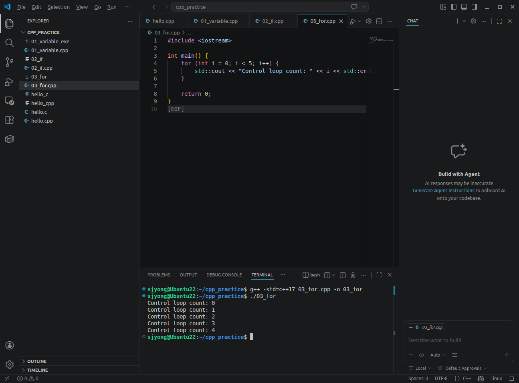
Task: Open the Source Control view
Action: [x=10, y=62]
